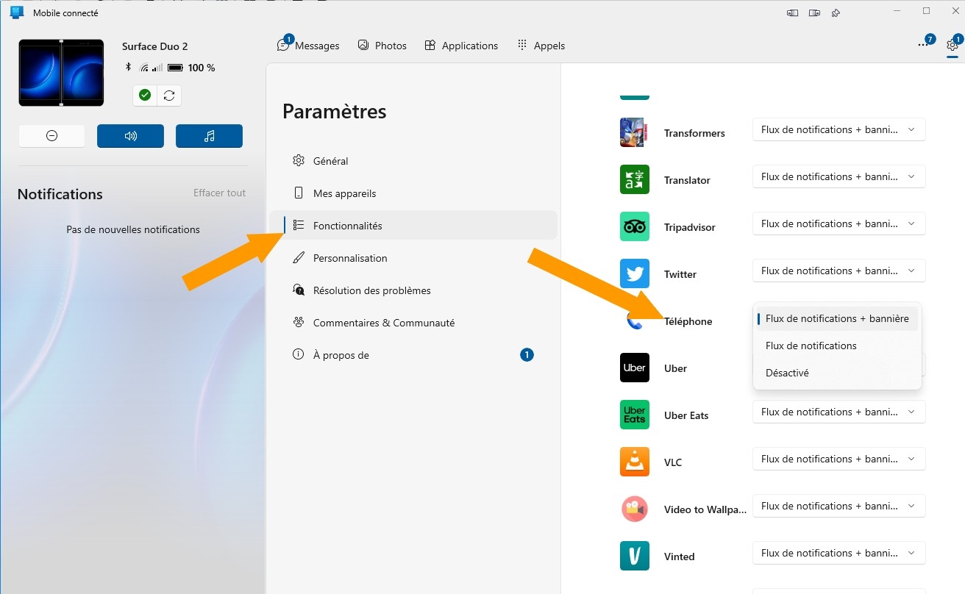Toggle the phone sound volume button
The image size is (965, 594).
(130, 136)
